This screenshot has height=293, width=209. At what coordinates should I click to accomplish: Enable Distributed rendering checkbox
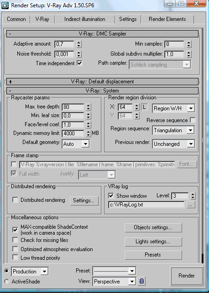click(x=15, y=200)
